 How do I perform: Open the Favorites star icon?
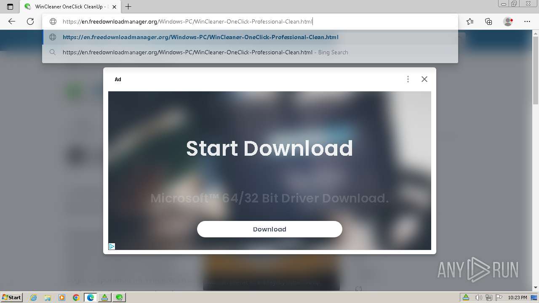click(x=470, y=21)
